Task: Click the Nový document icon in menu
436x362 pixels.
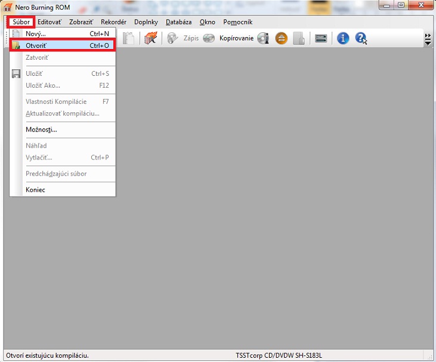Action: 16,33
